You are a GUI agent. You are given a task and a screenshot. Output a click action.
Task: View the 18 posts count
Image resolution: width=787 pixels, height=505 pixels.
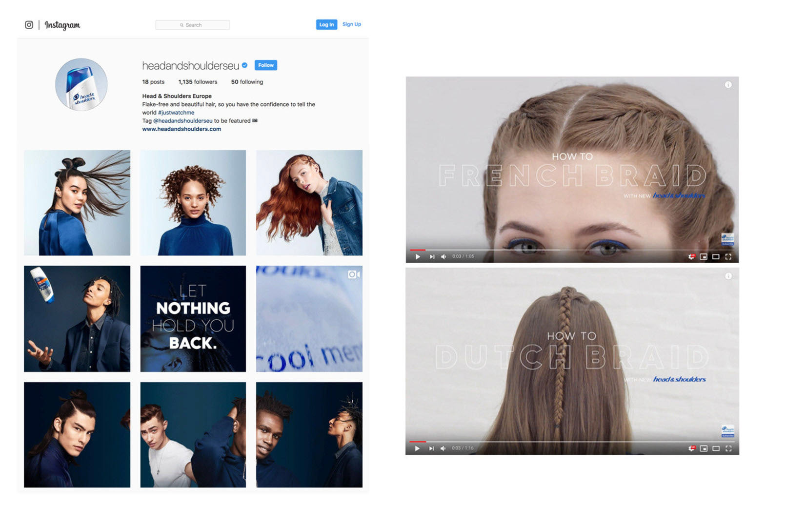coord(153,82)
